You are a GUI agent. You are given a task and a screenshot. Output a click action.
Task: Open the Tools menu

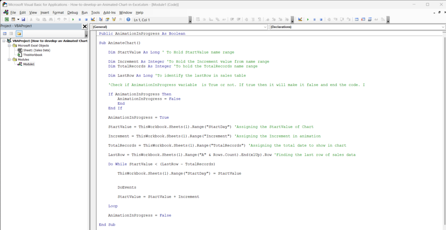click(95, 13)
